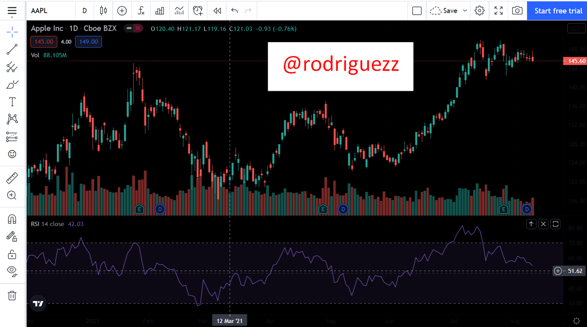Open the USD currency dropdown
The height and width of the screenshot is (327, 587).
point(576,28)
